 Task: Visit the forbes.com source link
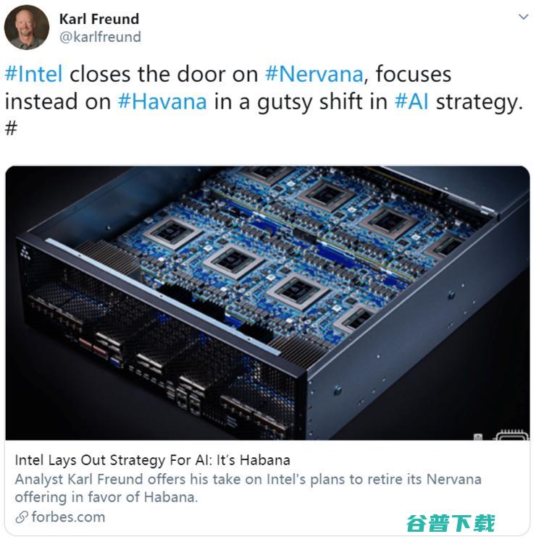(68, 517)
